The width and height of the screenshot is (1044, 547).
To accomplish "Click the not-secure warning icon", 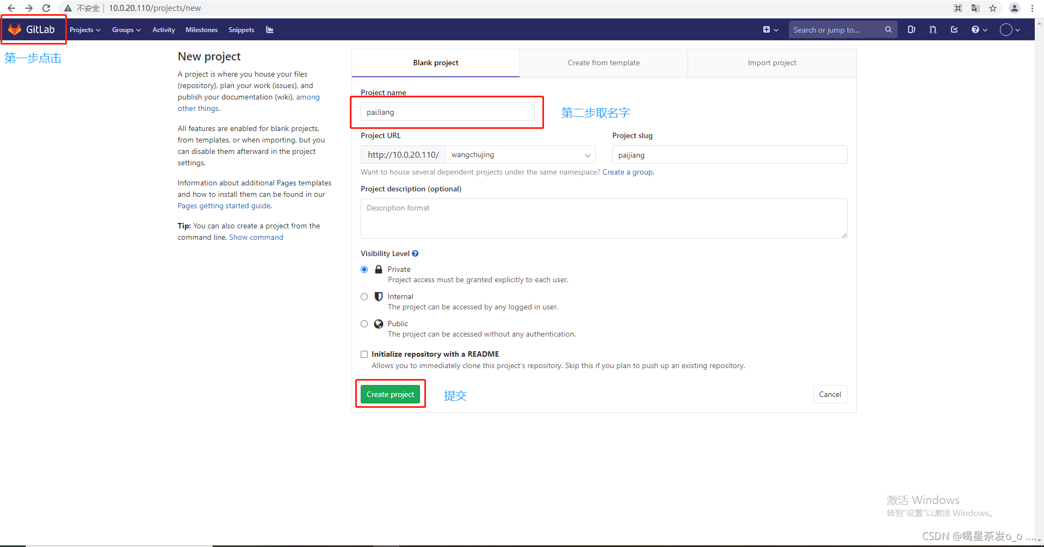I will [68, 8].
